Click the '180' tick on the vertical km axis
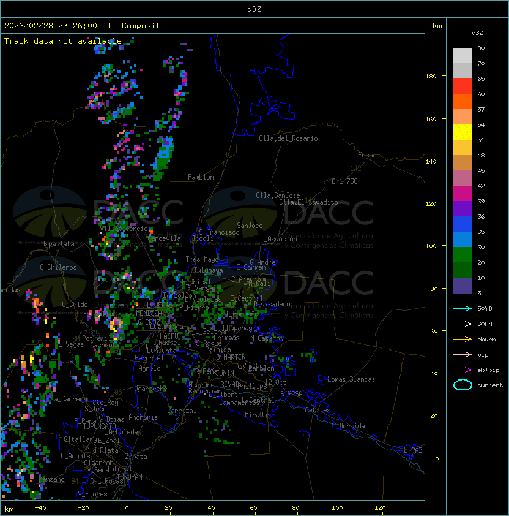 pos(431,77)
